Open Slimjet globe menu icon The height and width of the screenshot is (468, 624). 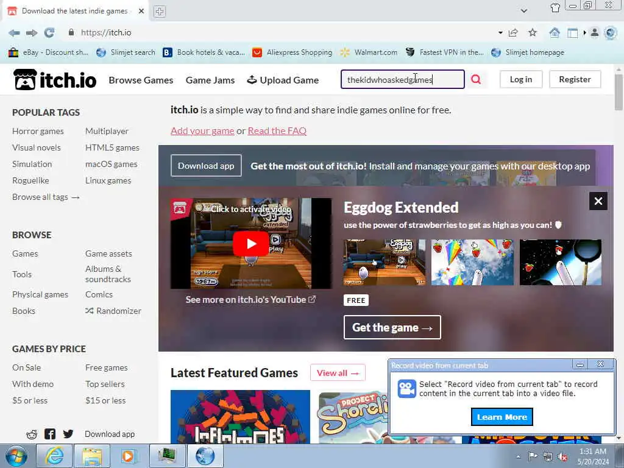(x=610, y=33)
